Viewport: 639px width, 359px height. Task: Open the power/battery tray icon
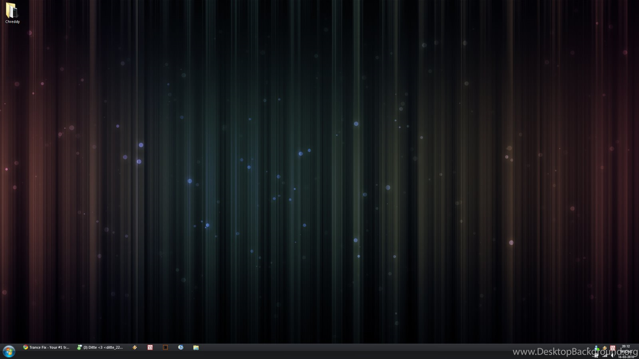click(596, 355)
